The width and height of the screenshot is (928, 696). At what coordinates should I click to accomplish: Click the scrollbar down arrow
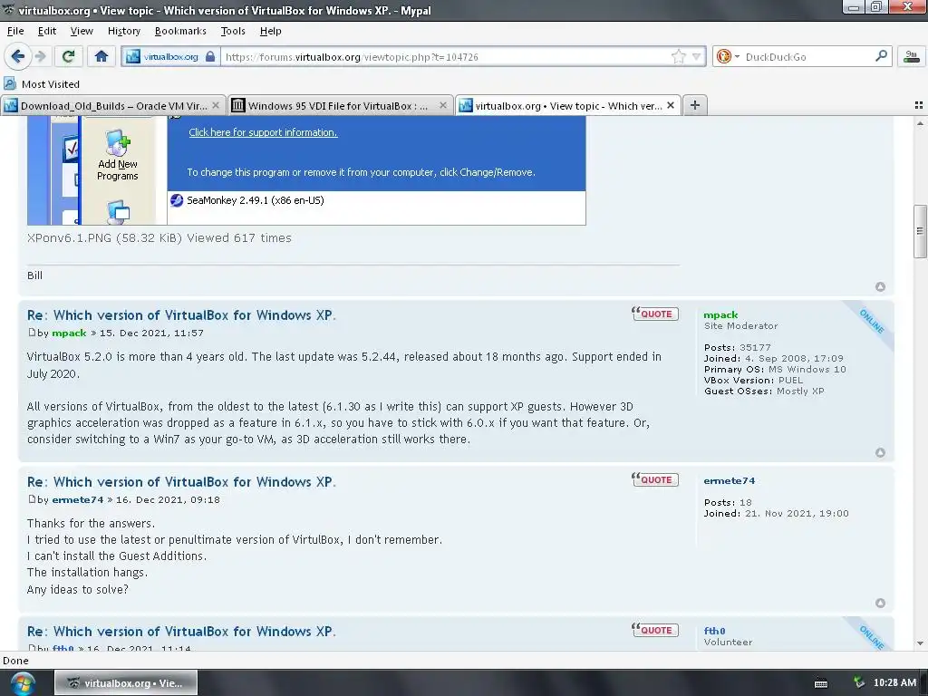(920, 643)
